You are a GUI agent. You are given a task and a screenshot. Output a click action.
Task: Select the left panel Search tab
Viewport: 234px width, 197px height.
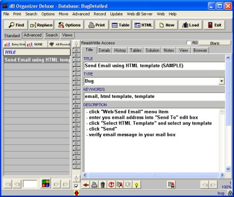tap(52, 35)
